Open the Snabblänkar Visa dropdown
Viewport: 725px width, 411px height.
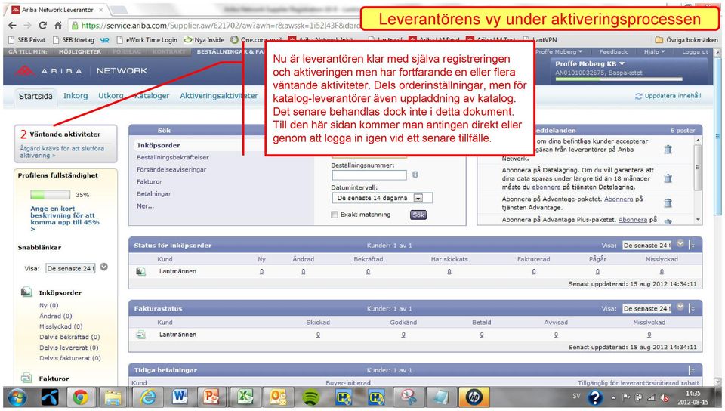coord(104,267)
